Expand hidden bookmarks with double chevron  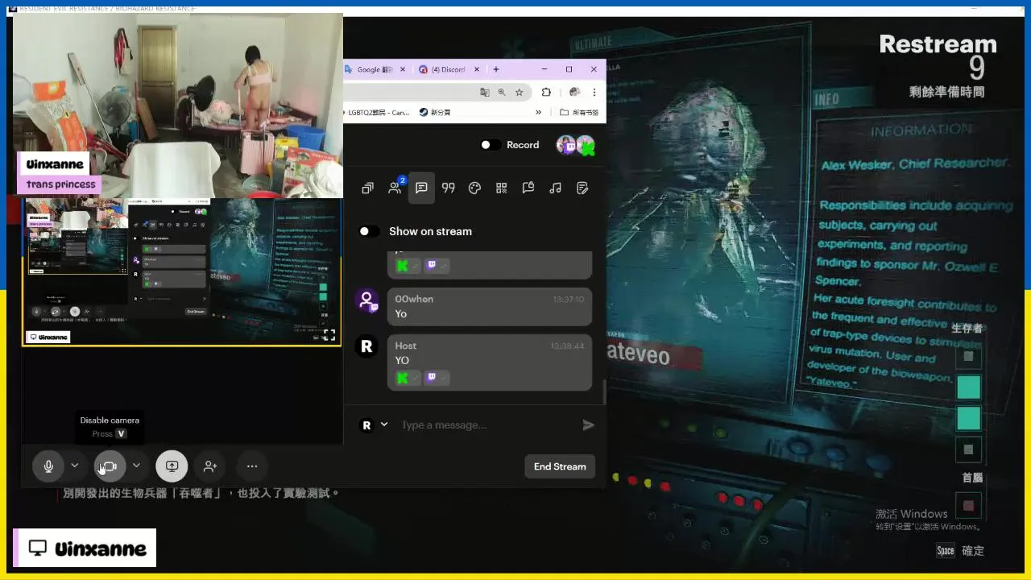(539, 113)
